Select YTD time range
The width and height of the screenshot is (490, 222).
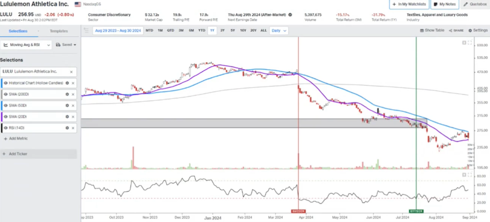click(x=202, y=30)
